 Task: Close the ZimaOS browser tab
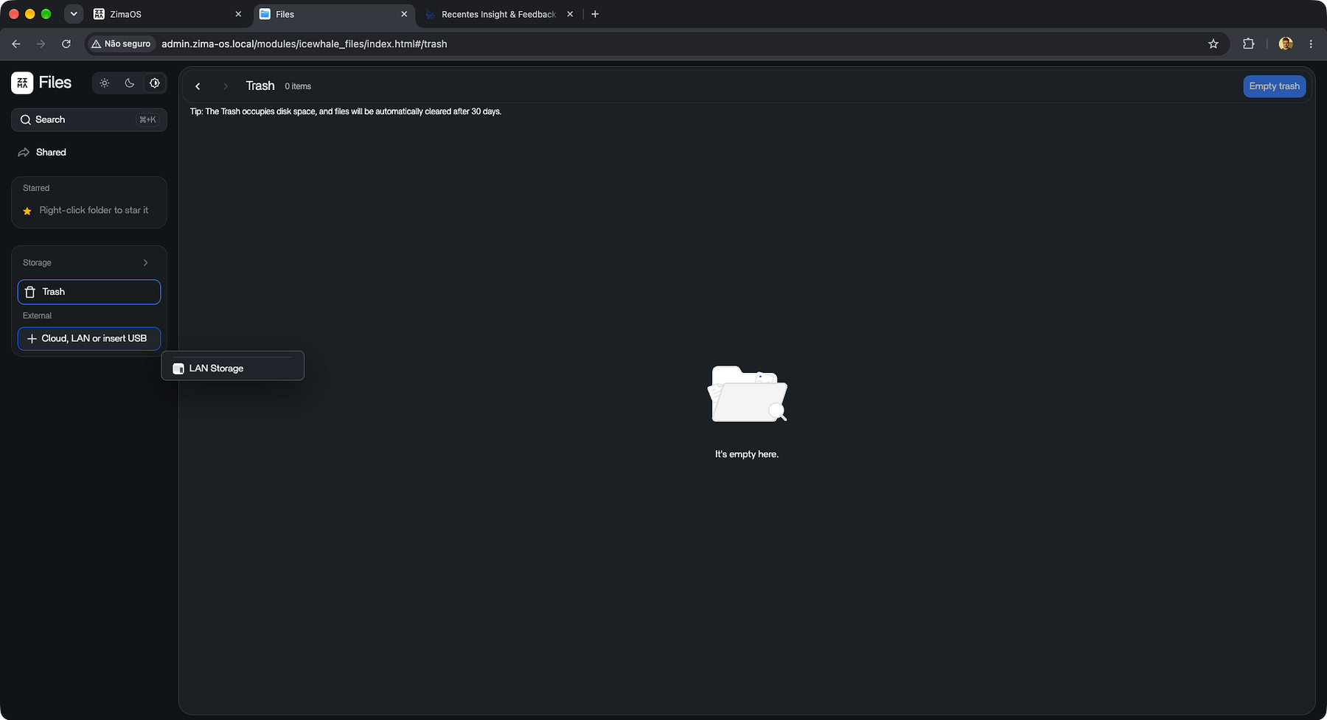point(238,14)
